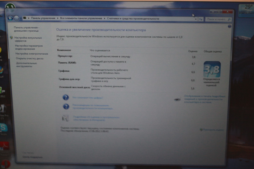Click the magnifier icon in search box
This screenshot has height=169, width=254.
click(229, 19)
